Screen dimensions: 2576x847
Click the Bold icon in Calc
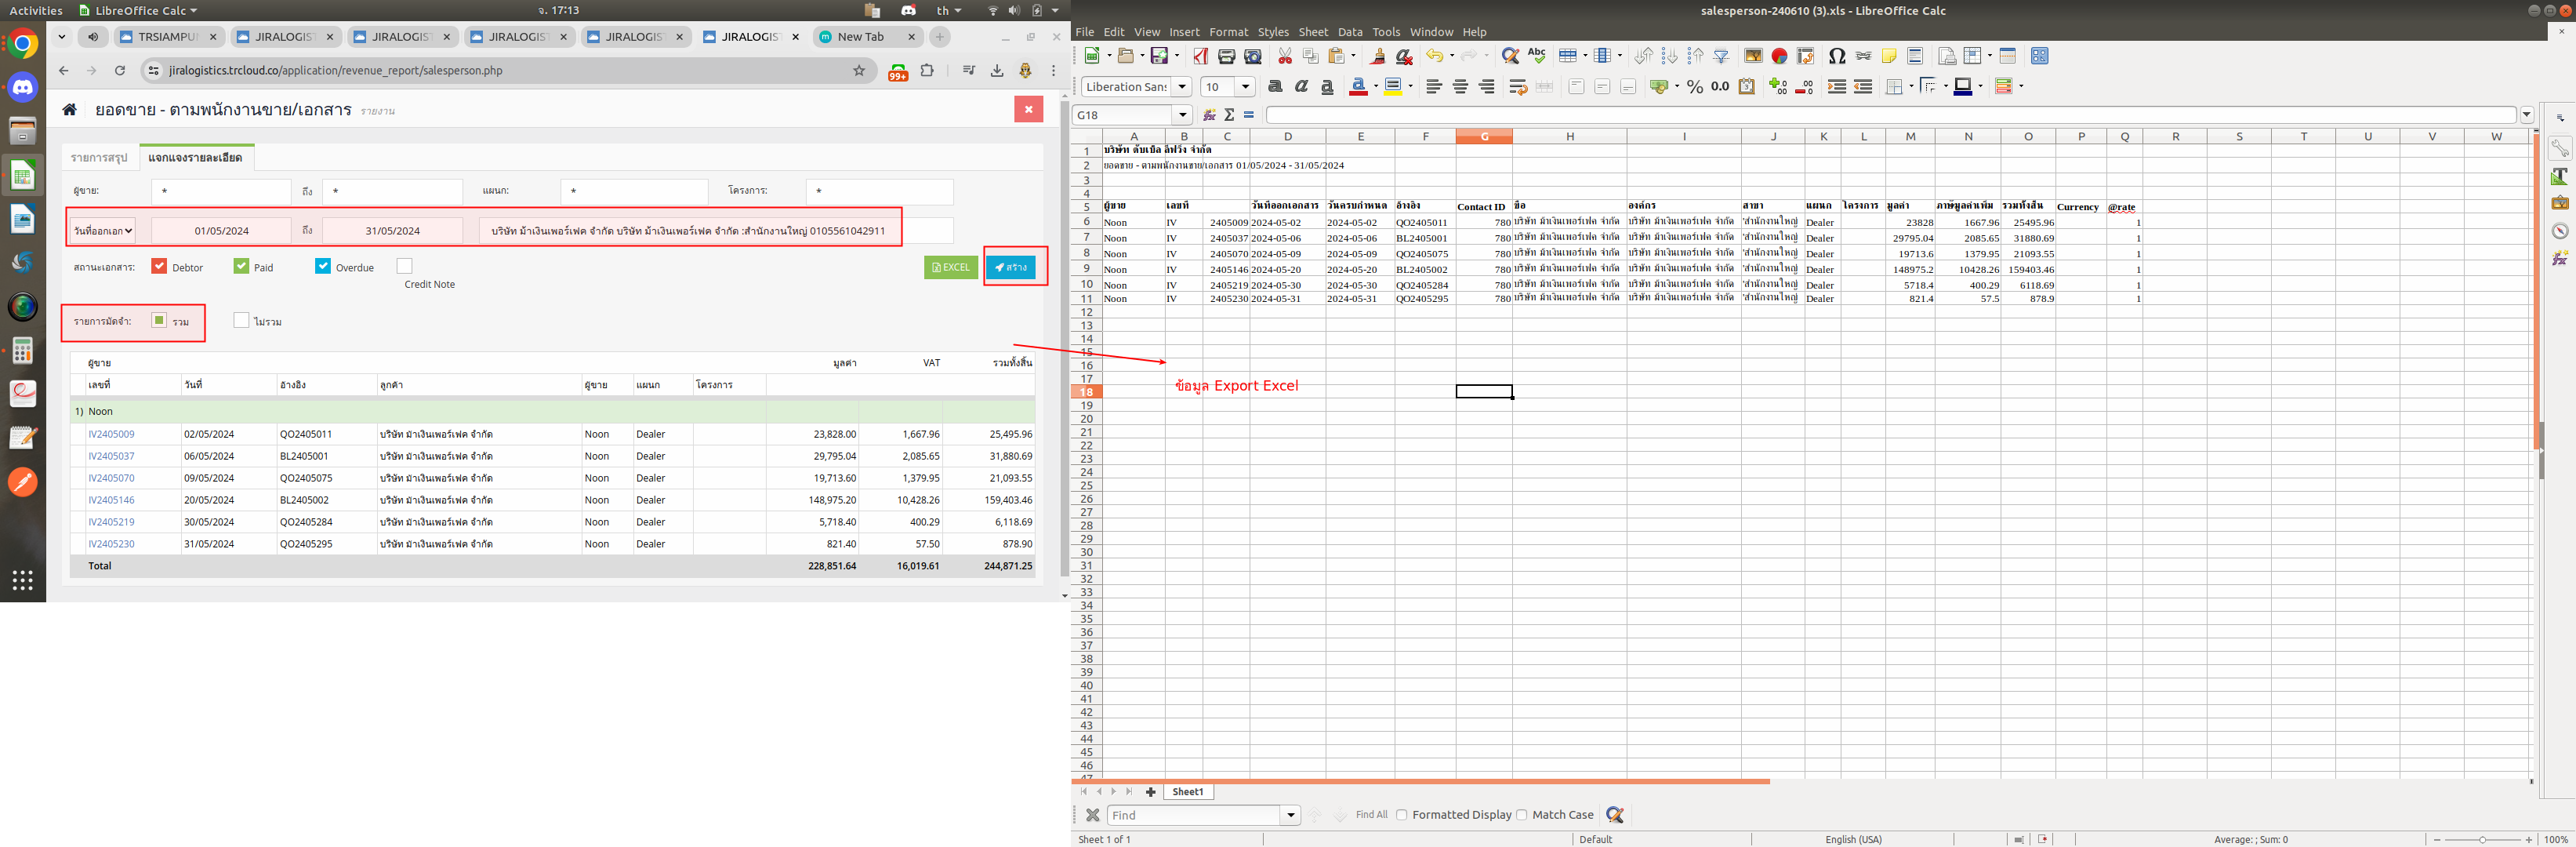[1275, 87]
